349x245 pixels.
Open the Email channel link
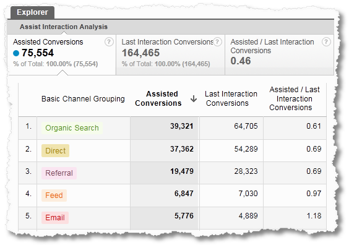click(55, 218)
